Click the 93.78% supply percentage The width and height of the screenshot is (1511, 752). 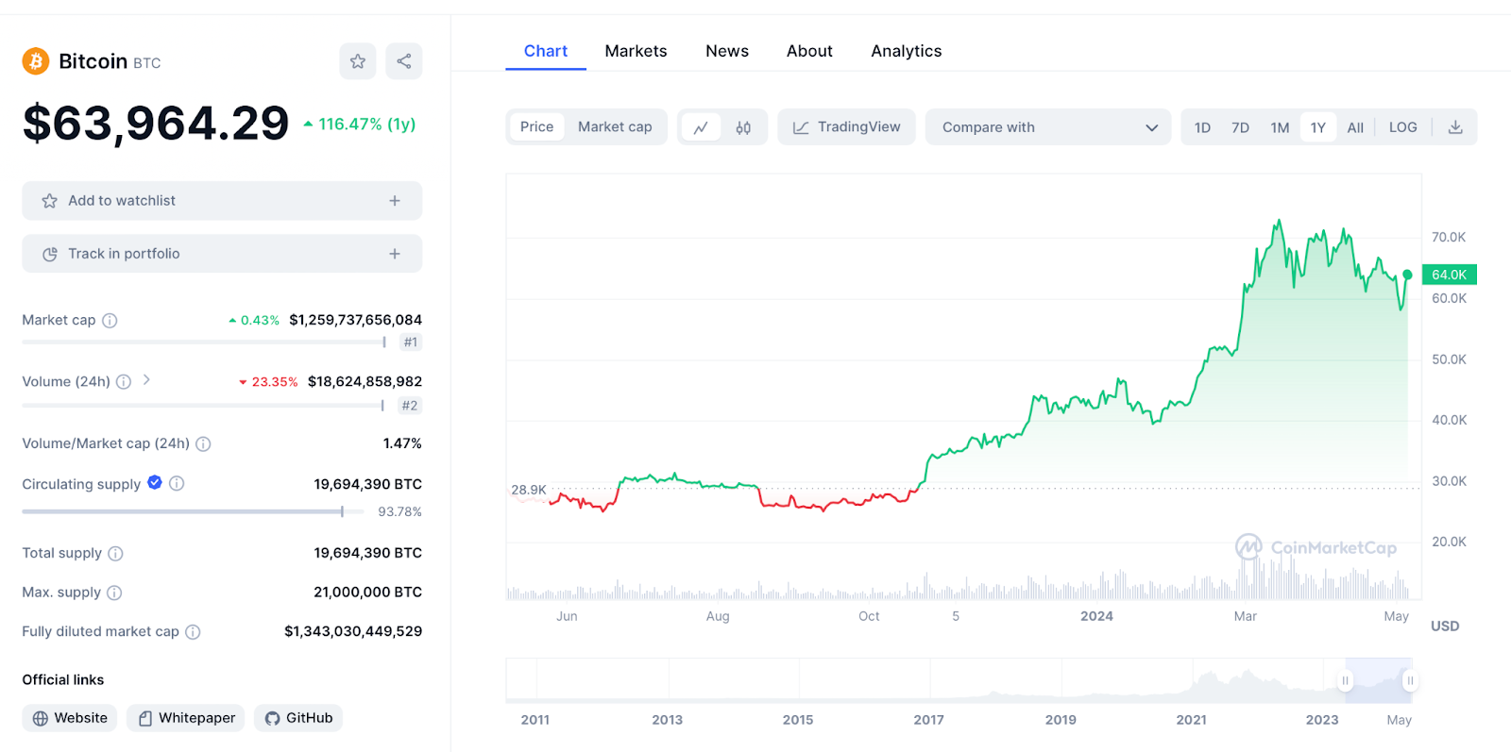pyautogui.click(x=399, y=511)
